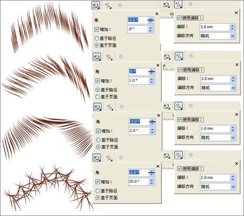Toggle 增加 checkbox next to the 2.0° increment
The height and width of the screenshot is (216, 244).
[x=98, y=131]
